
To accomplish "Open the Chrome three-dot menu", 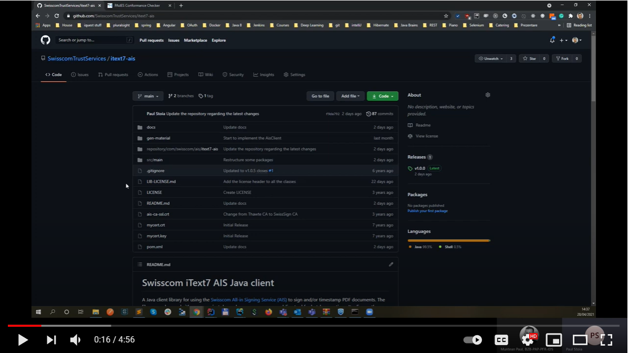I will click(590, 16).
